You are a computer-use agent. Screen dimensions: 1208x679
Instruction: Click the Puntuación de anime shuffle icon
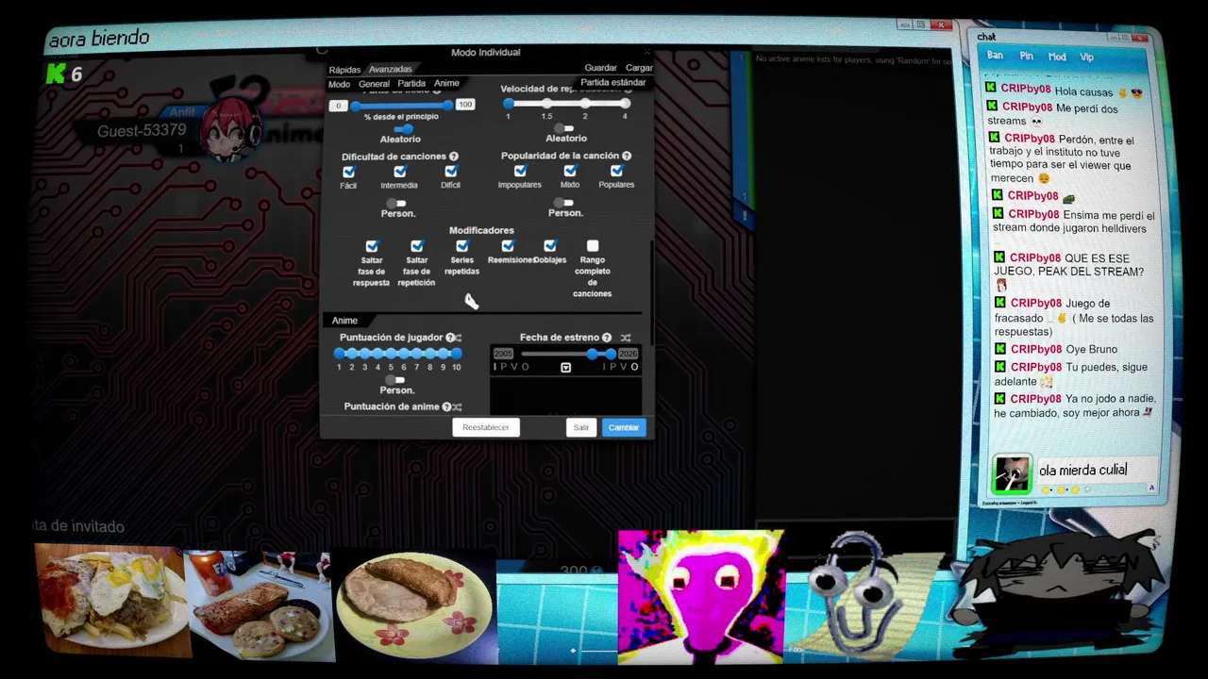tap(457, 407)
